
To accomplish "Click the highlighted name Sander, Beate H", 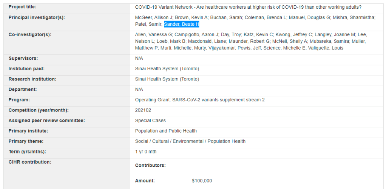I will click(181, 24).
